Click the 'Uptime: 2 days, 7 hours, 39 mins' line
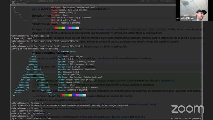213x120 pixels. click(77, 62)
